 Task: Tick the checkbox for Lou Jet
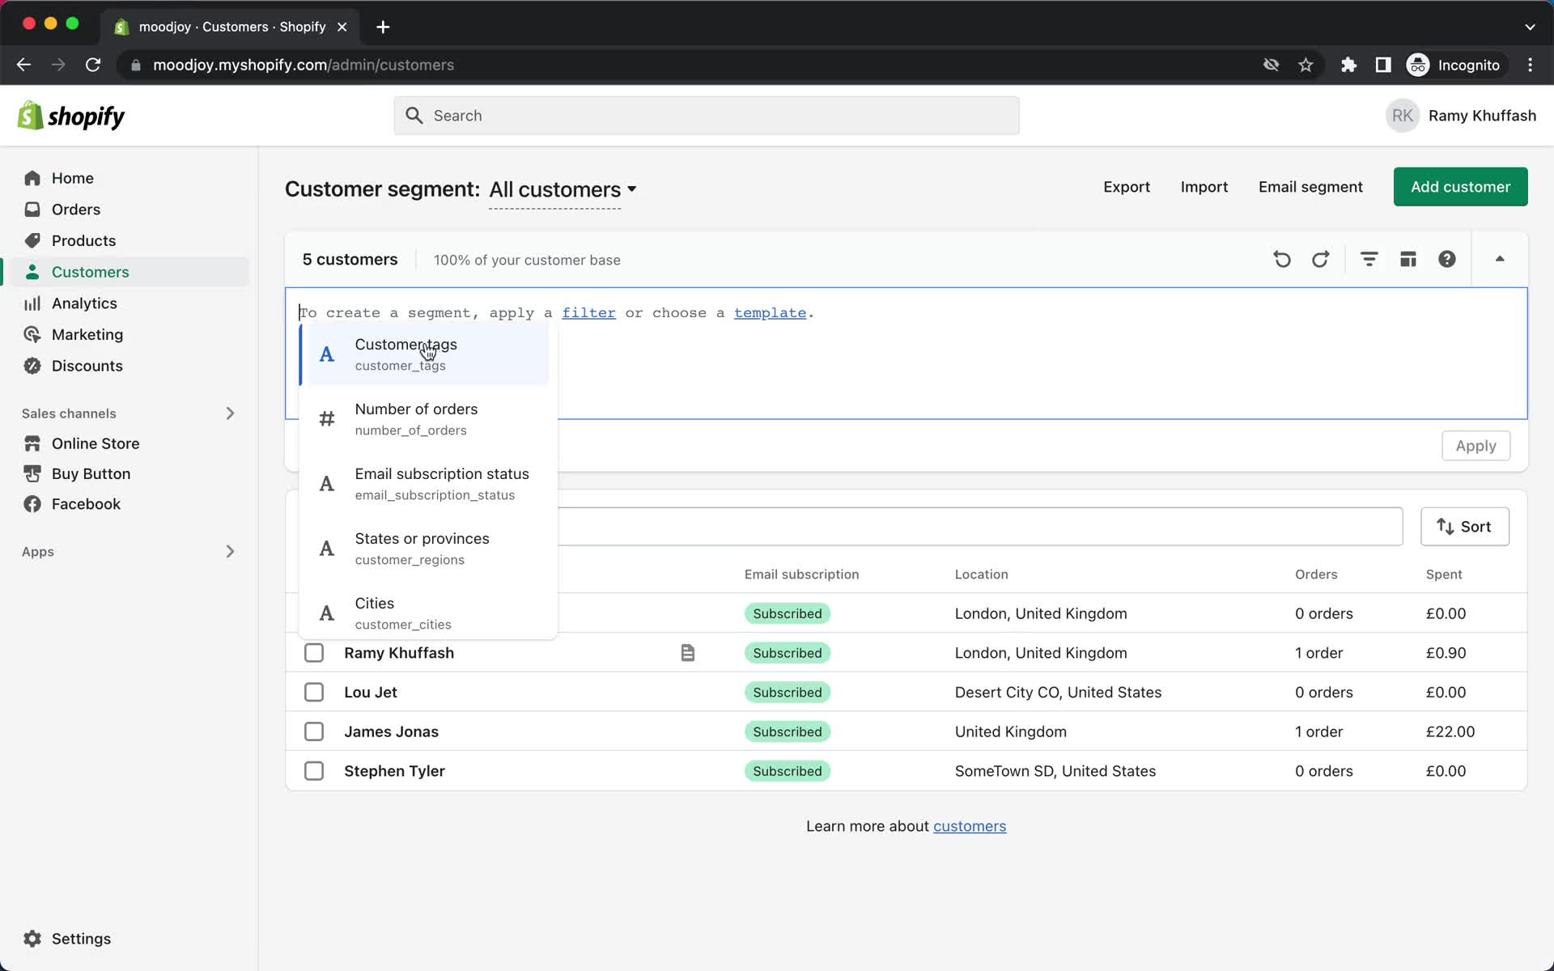point(314,693)
